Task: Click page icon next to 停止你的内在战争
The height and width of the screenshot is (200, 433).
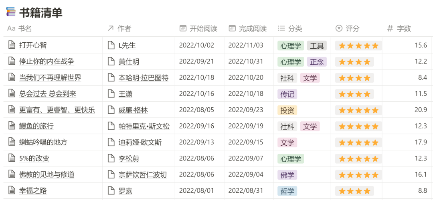Action: tap(12, 61)
